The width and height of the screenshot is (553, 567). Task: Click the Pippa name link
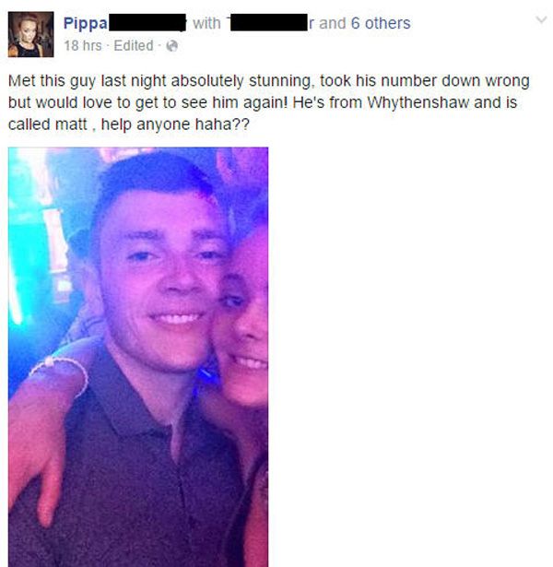pos(86,23)
